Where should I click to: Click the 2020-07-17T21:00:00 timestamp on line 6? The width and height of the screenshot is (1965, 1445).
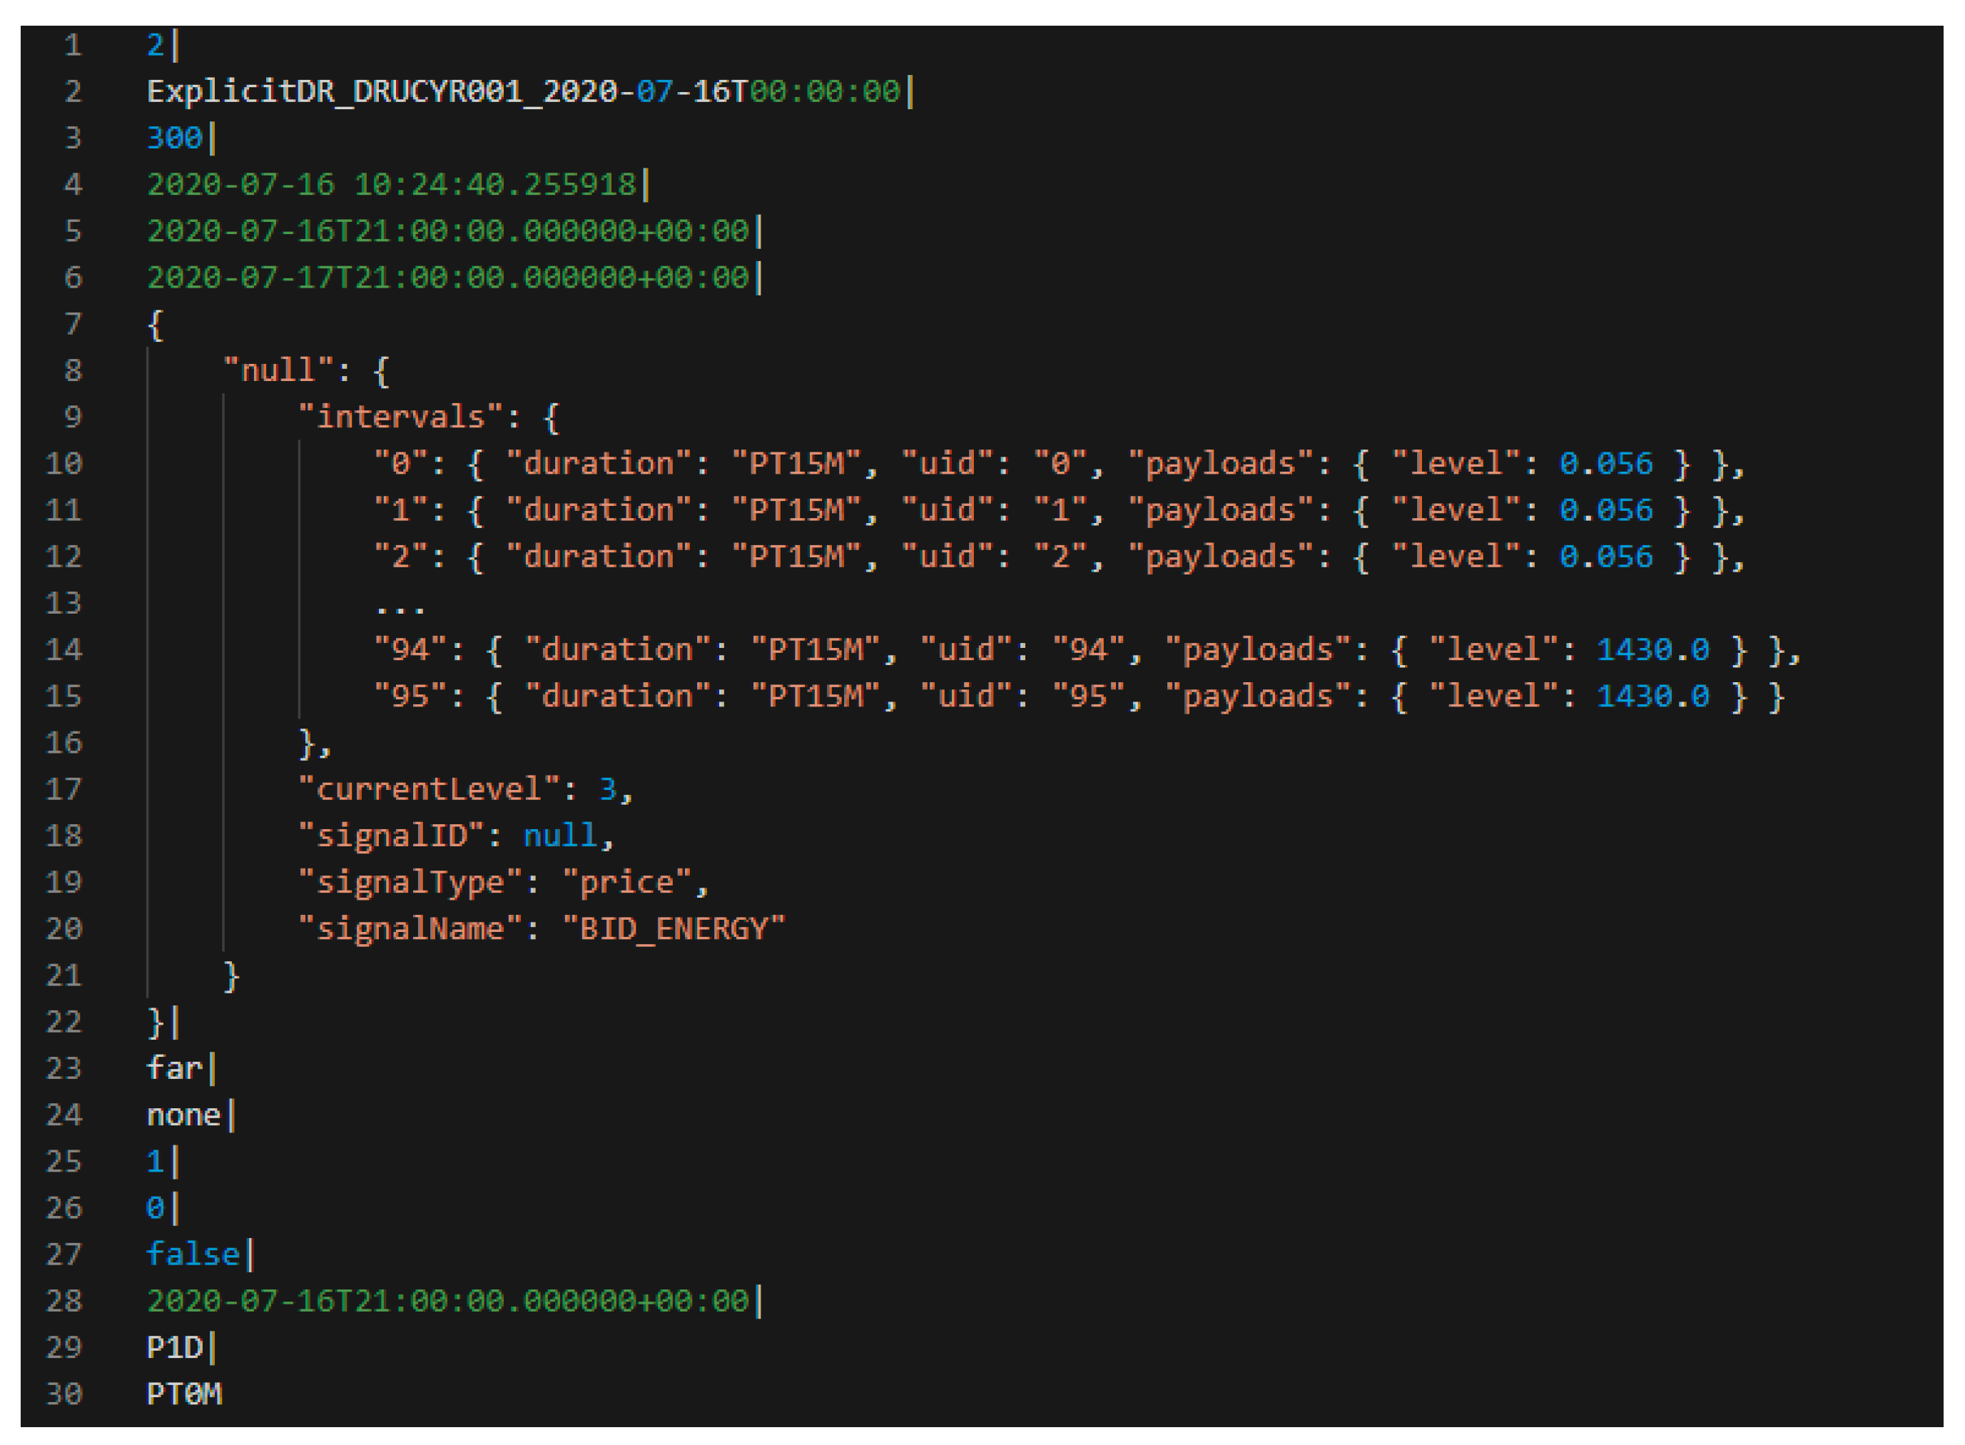(448, 278)
